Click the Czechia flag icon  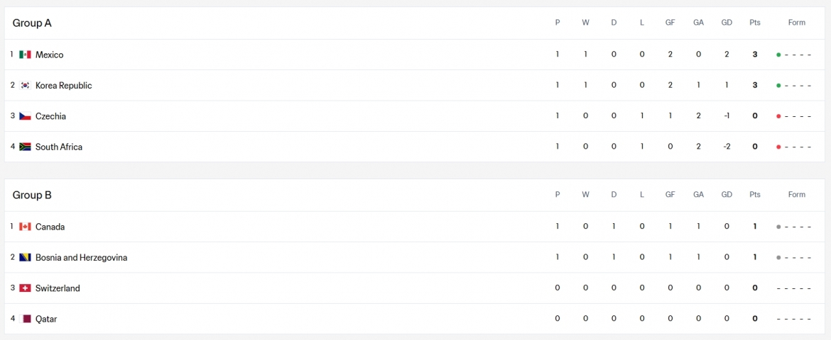pos(25,115)
